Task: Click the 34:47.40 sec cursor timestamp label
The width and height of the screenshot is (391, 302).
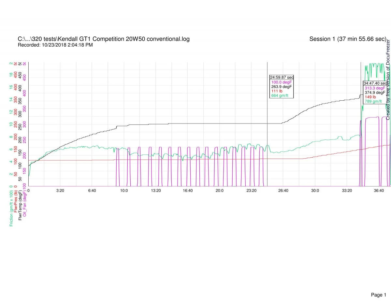Action: click(x=375, y=83)
